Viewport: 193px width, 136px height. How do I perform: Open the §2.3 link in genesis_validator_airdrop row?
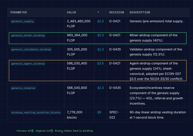(100, 49)
